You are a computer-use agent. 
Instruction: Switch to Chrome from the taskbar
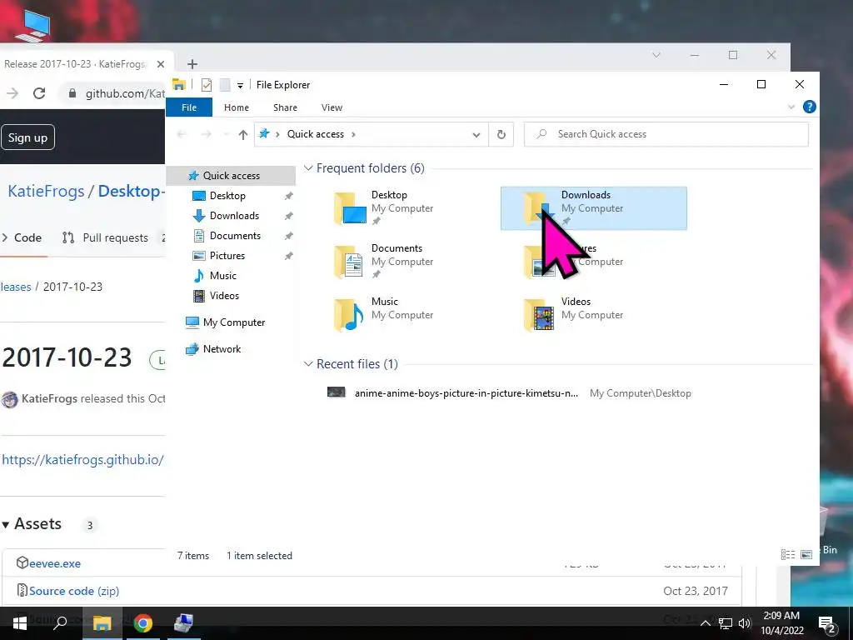tap(142, 623)
